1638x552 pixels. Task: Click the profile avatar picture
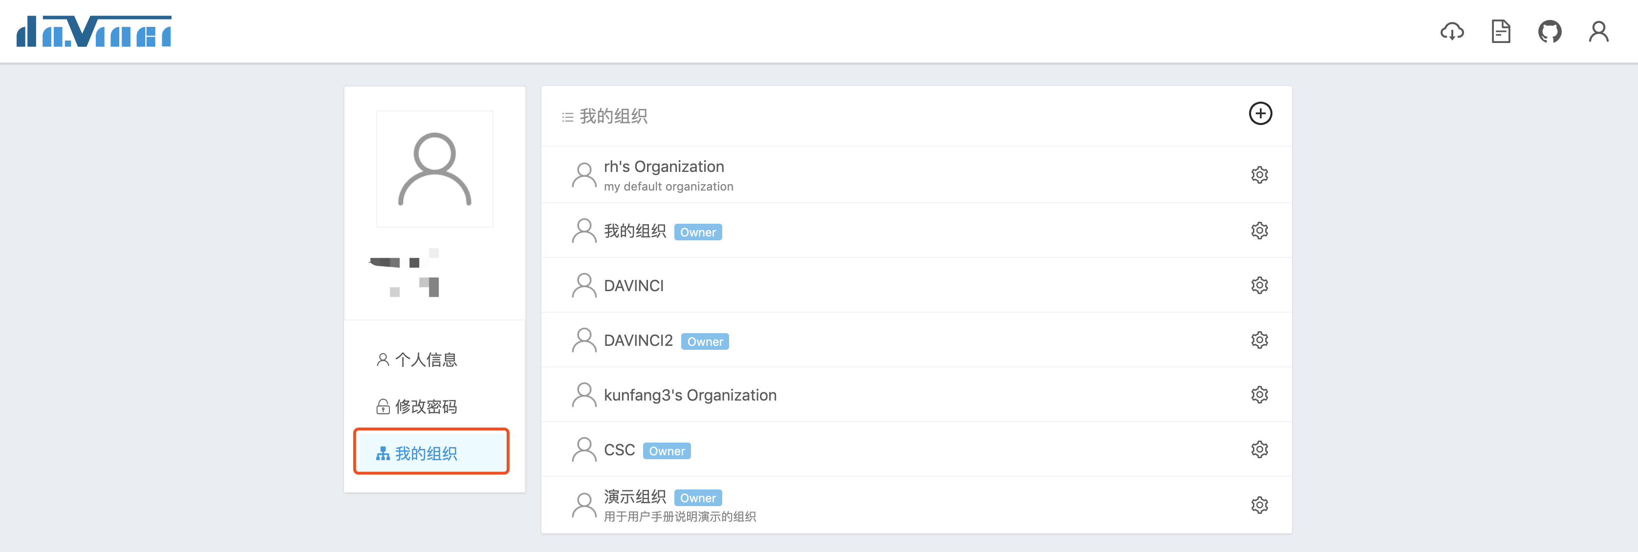pos(434,169)
